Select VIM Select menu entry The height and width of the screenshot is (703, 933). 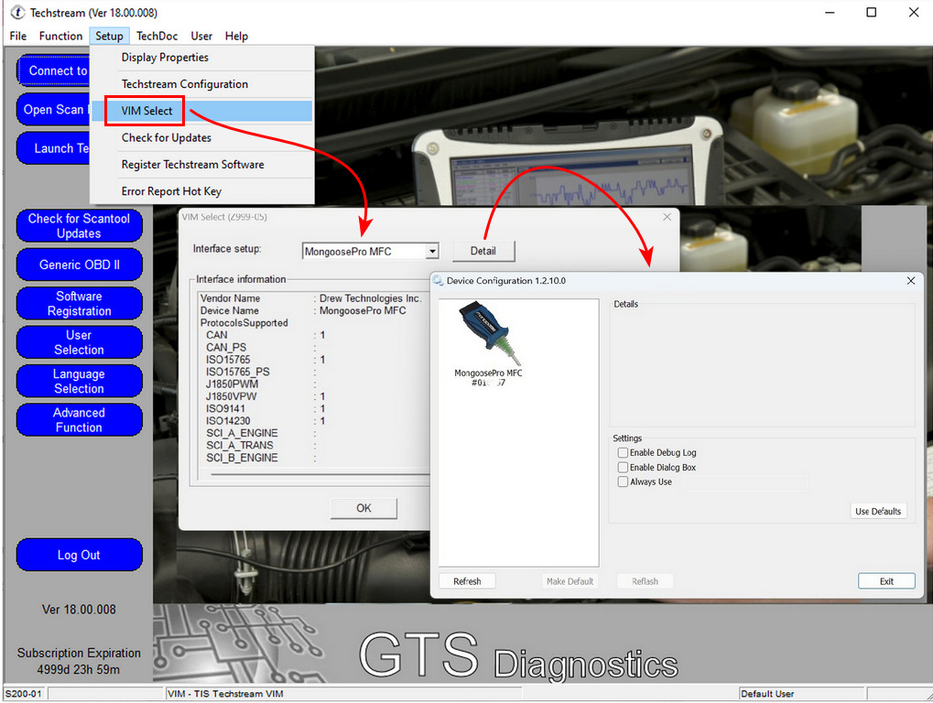[202, 112]
